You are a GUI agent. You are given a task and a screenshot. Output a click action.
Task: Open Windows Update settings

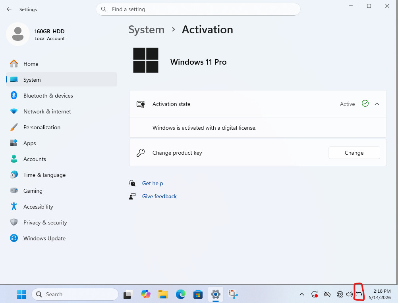(x=62, y=238)
